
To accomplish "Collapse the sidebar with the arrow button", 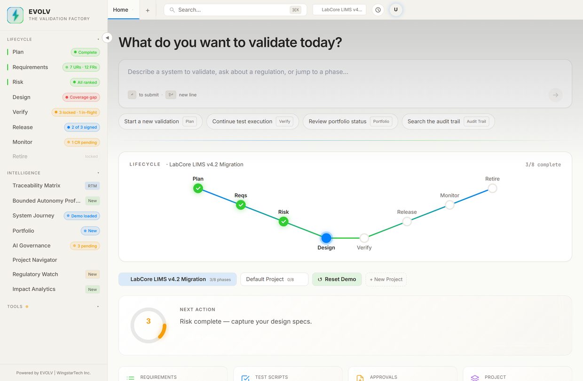I will (107, 38).
